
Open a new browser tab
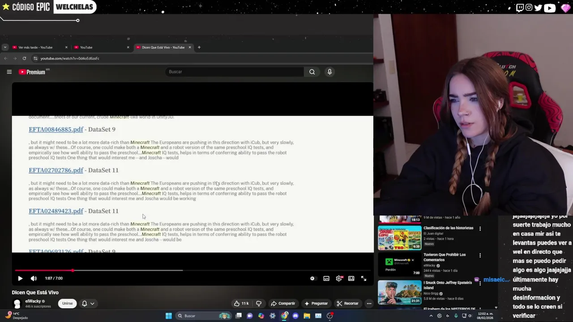pos(199,47)
